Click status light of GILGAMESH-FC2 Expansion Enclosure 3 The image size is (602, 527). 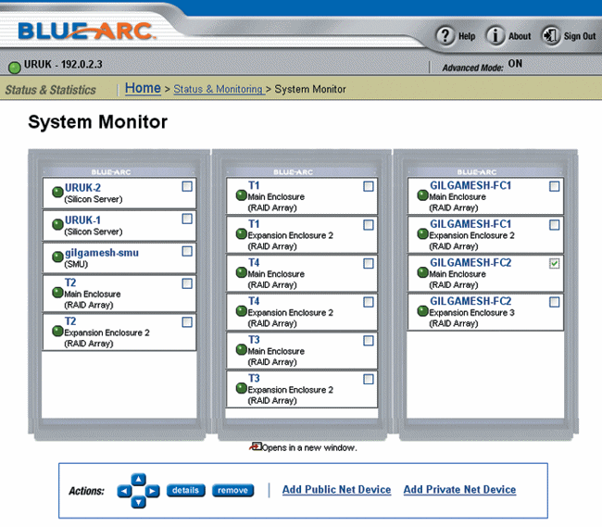[x=422, y=311]
